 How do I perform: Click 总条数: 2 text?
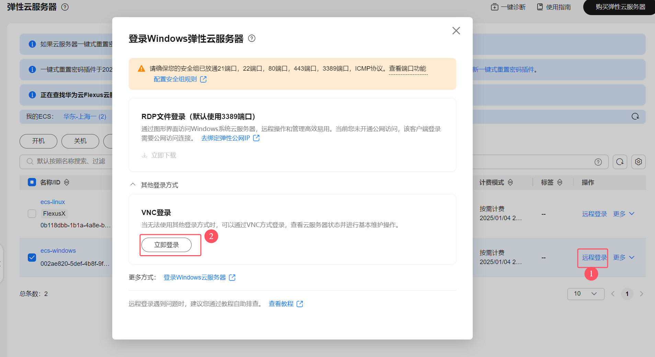pyautogui.click(x=34, y=294)
